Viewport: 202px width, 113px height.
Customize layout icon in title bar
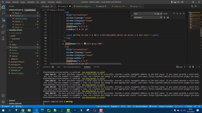click(182, 2)
